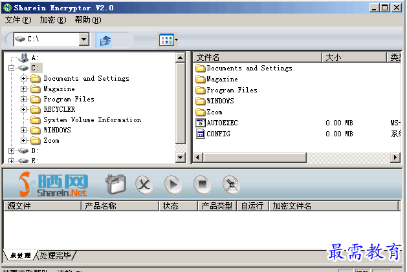
Task: Click the 加密文件名 column header
Action: [333, 206]
